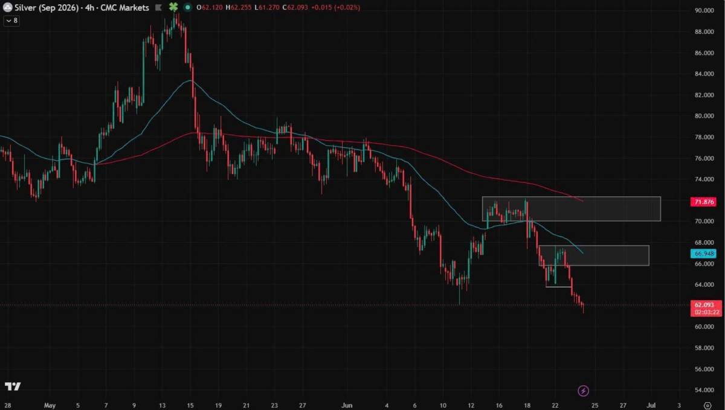
Task: Click the 80.000 price scale label
Action: (706, 116)
